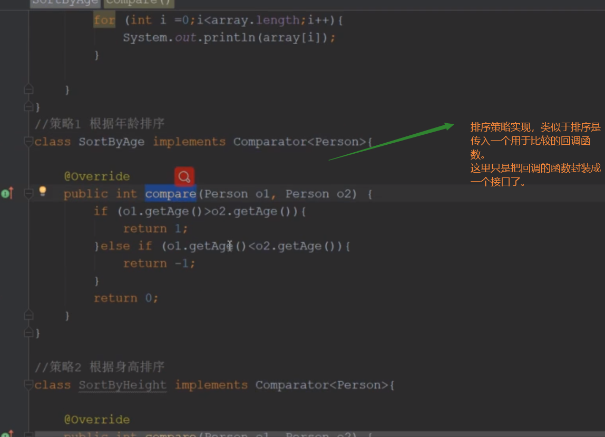Viewport: 605px width, 437px height.
Task: Click the red magnifier search icon
Action: [184, 177]
